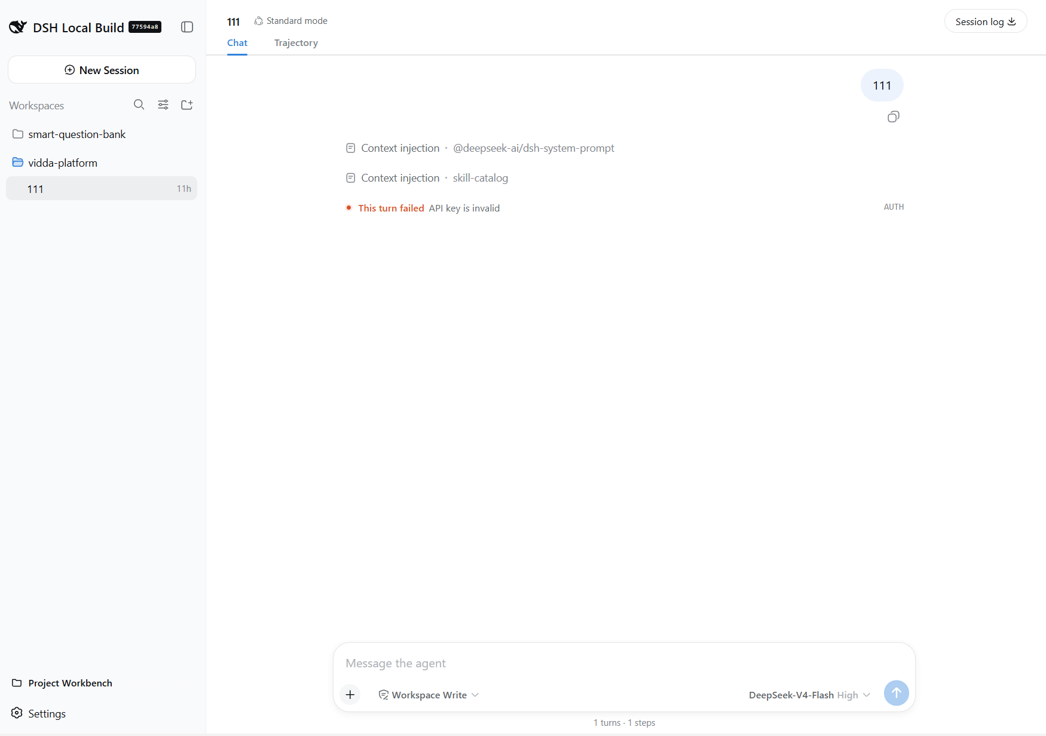
Task: Open the DeepSeek-V4-Flash model dropdown
Action: pos(809,695)
